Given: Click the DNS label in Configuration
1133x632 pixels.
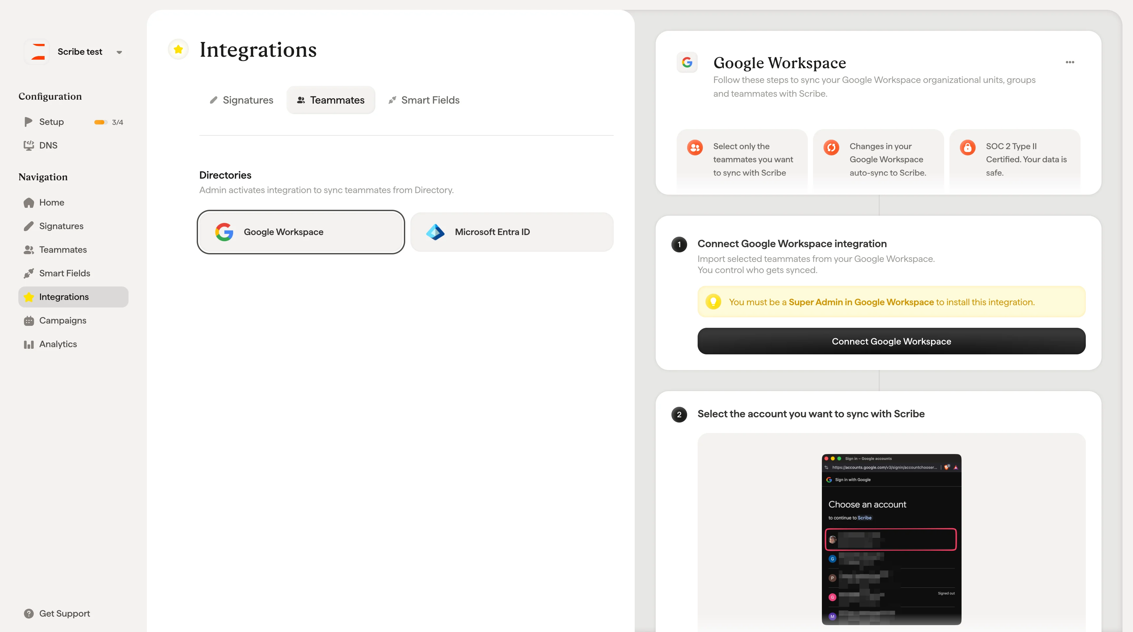Looking at the screenshot, I should pyautogui.click(x=49, y=146).
